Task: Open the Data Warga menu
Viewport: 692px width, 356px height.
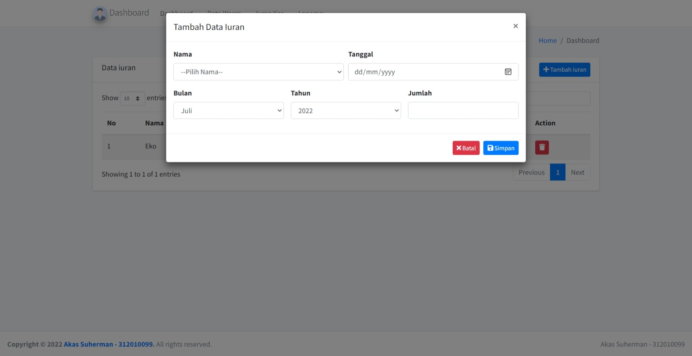Action: coord(224,13)
